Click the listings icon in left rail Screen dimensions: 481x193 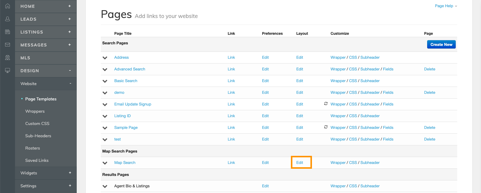(x=8, y=32)
